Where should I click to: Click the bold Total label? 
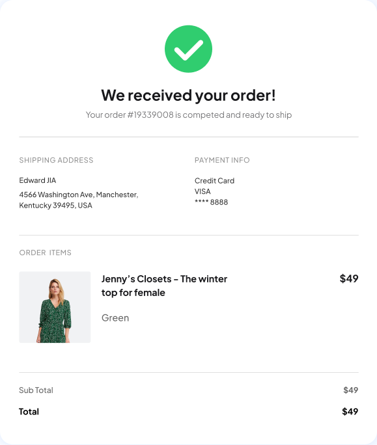(x=29, y=412)
